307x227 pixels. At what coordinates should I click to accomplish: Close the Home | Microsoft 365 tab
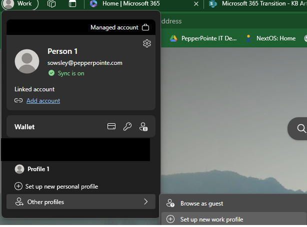(196, 3)
